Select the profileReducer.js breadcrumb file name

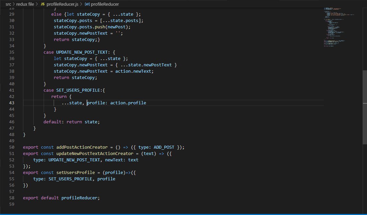(62, 4)
